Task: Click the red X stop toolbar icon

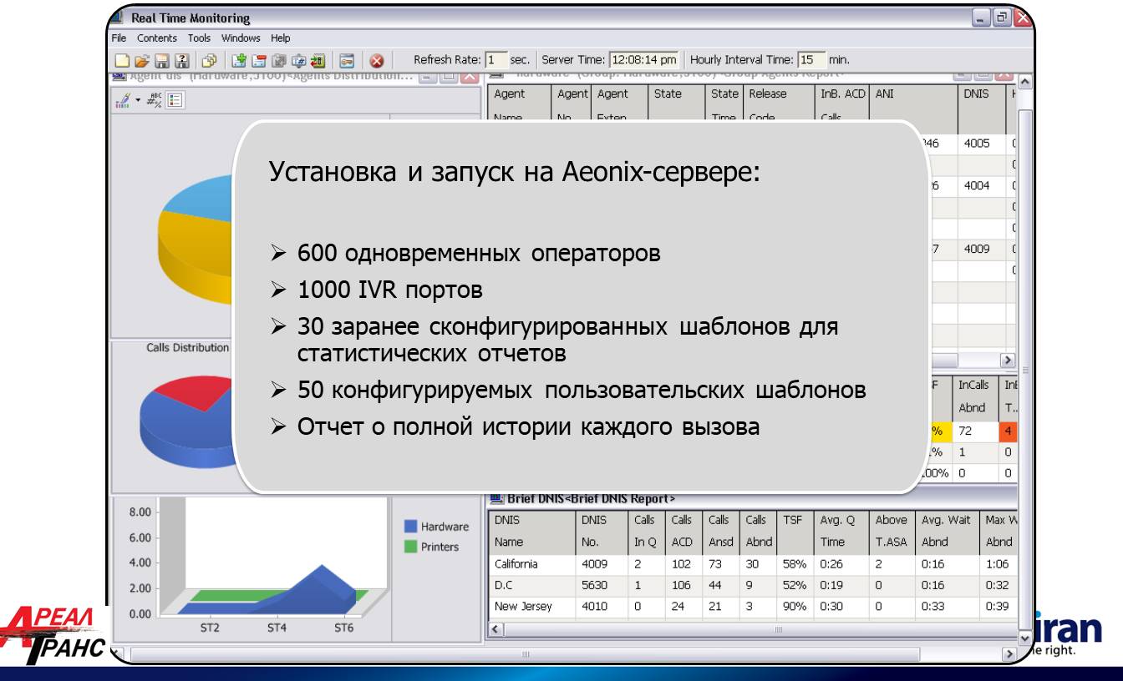Action: pyautogui.click(x=377, y=60)
